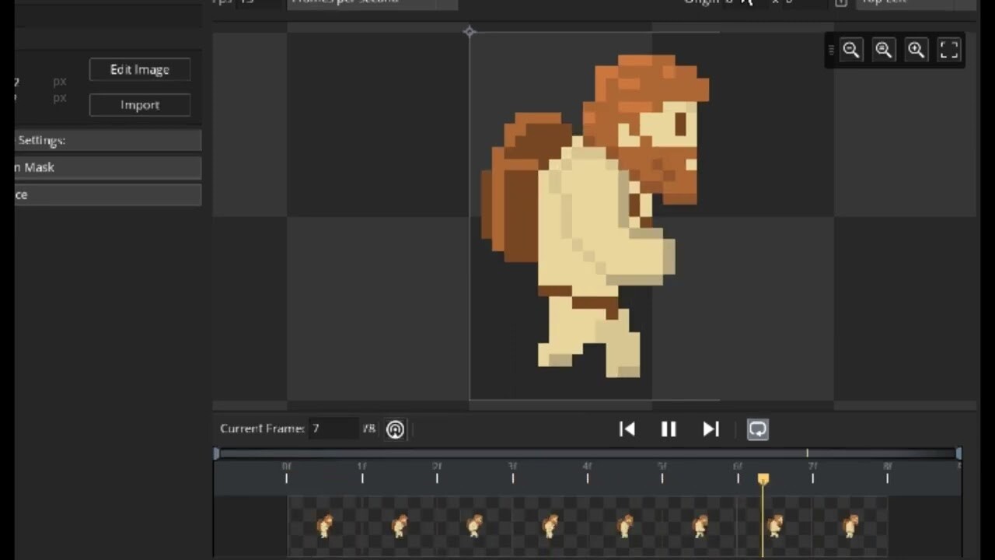Image resolution: width=995 pixels, height=560 pixels.
Task: Toggle loop playback mode
Action: (x=757, y=429)
